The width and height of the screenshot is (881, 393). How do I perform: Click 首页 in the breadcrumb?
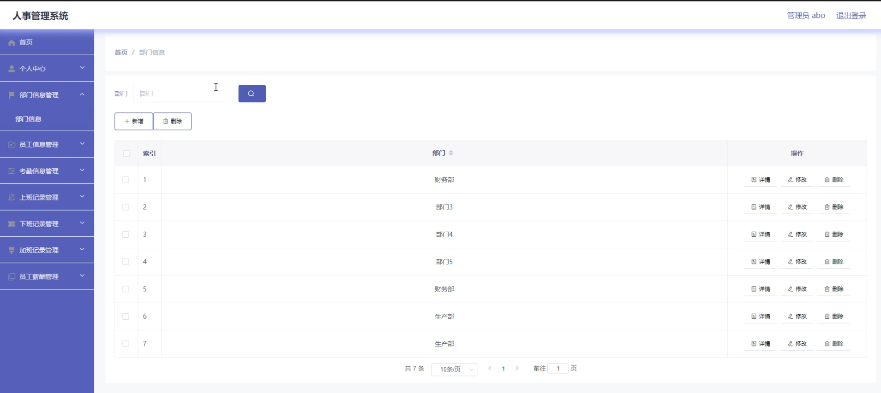pos(121,53)
